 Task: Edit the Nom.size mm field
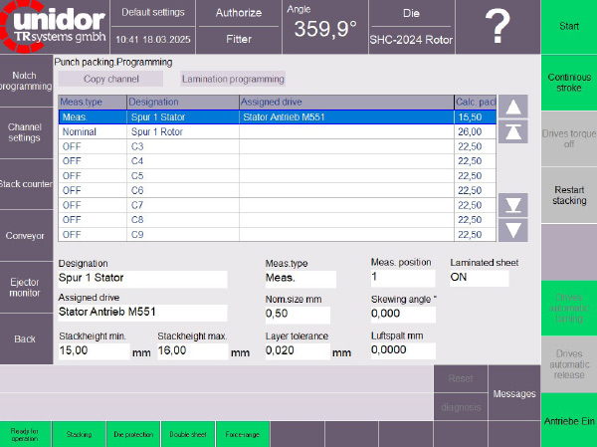tap(298, 315)
